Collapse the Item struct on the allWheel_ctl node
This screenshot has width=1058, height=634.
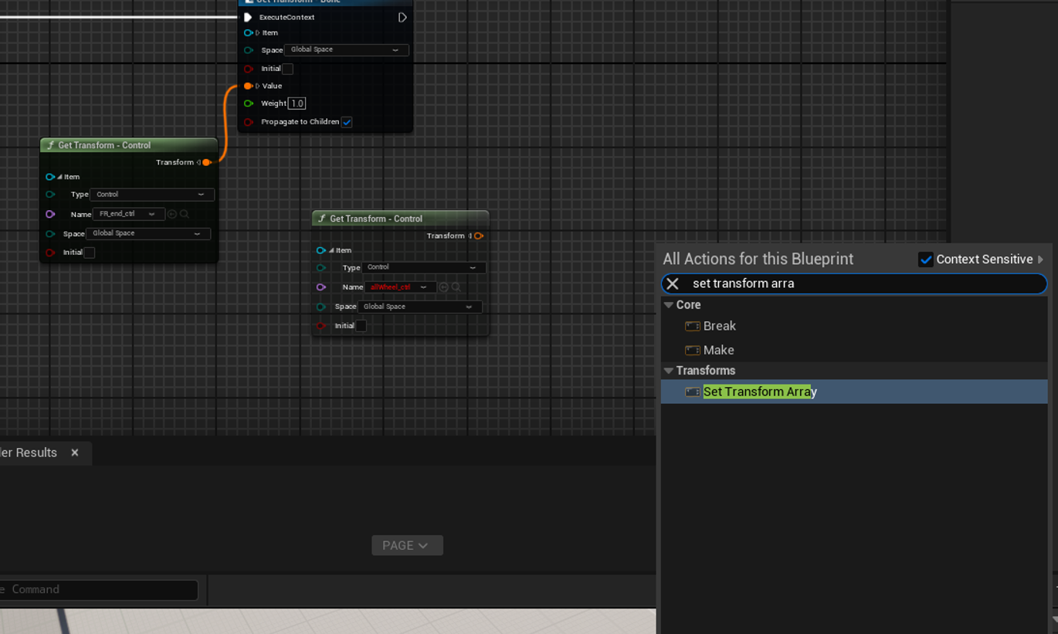click(x=331, y=250)
